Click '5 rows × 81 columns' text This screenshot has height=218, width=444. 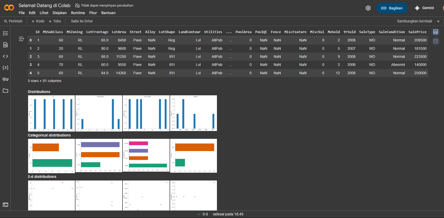coord(44,81)
